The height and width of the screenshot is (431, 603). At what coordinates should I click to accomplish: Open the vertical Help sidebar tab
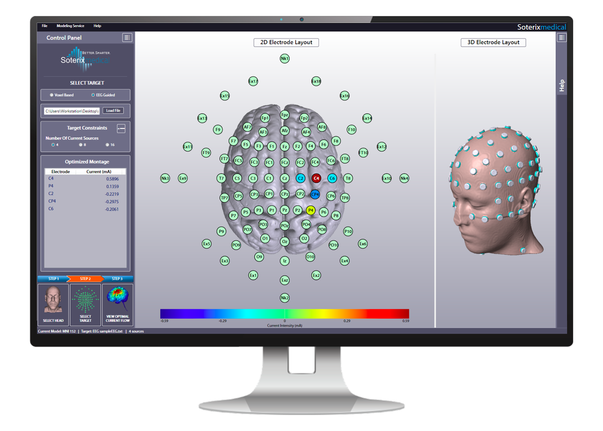click(x=562, y=86)
